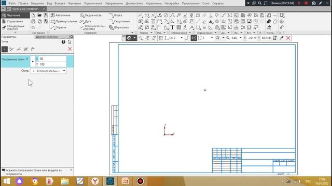This screenshot has height=186, width=332.
Task: Select the fifth point-mode button
Action: [33, 49]
